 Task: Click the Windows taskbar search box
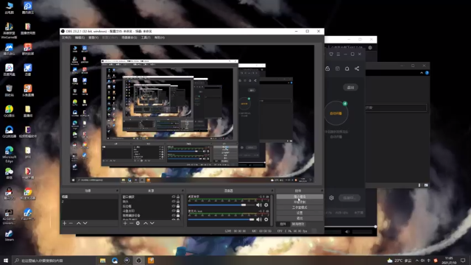click(x=54, y=261)
